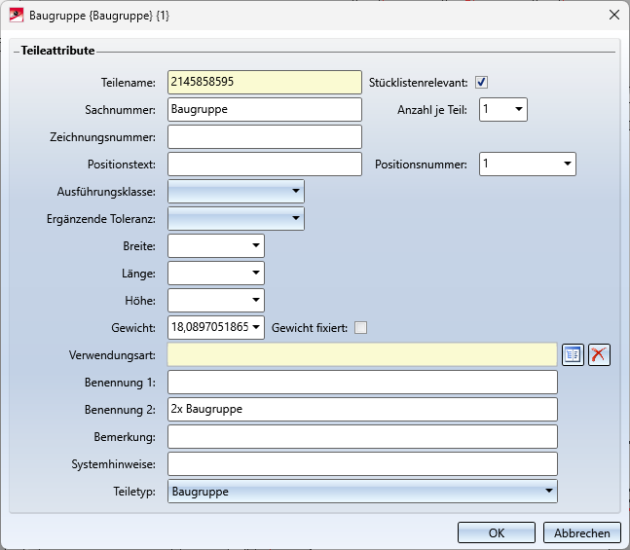This screenshot has height=550, width=630.
Task: Focus the Benennung 2 text field
Action: point(362,410)
